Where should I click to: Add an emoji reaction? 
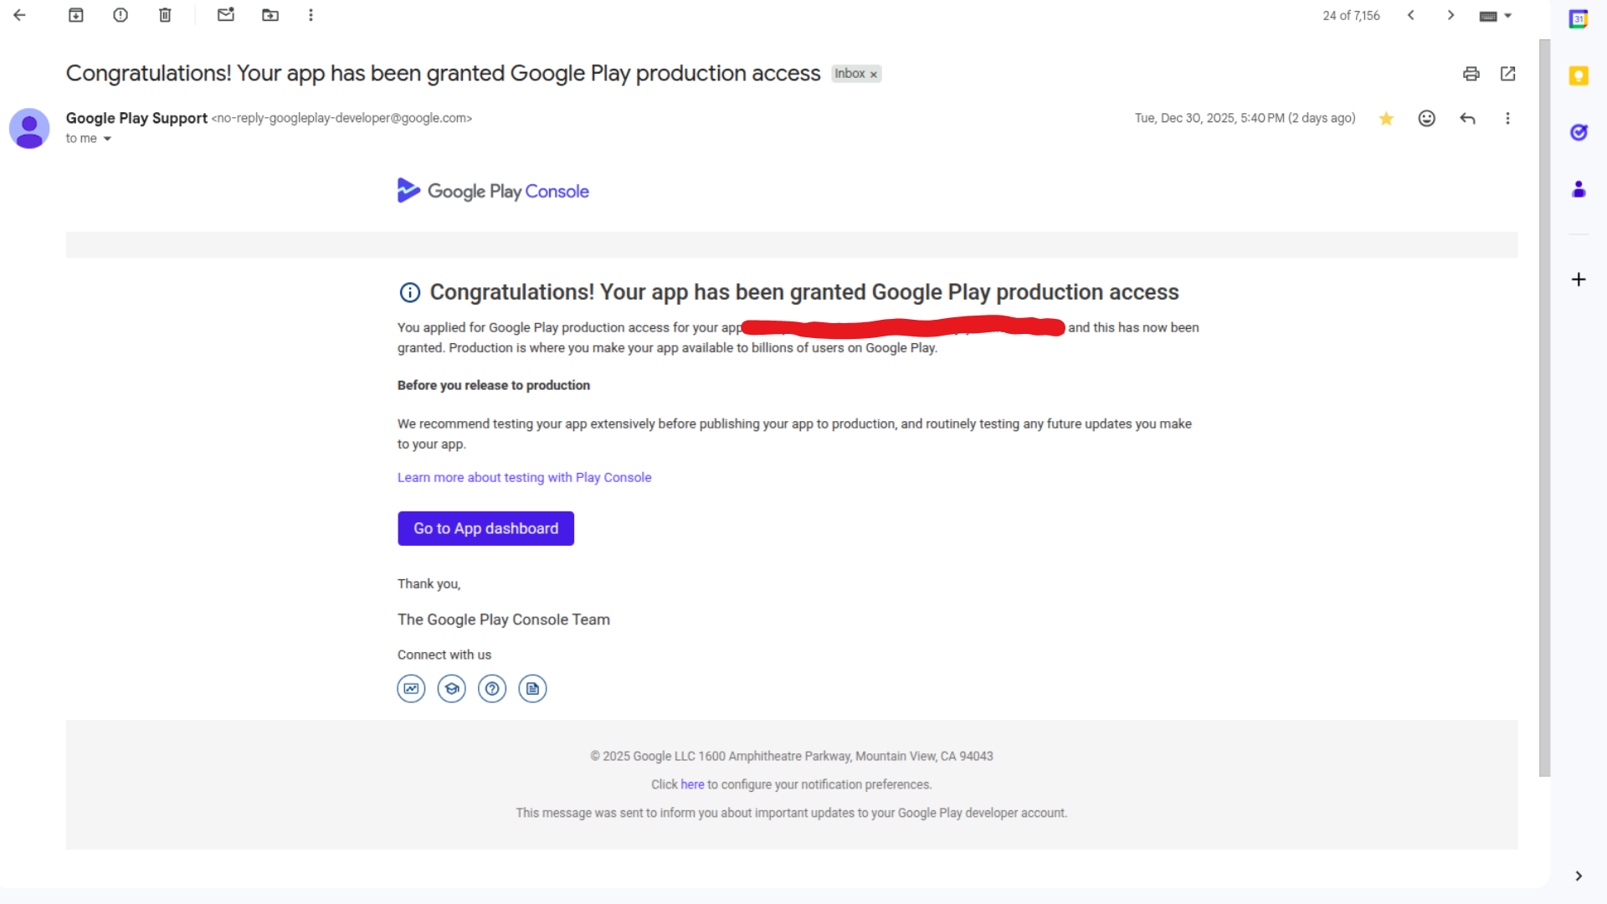click(x=1426, y=119)
